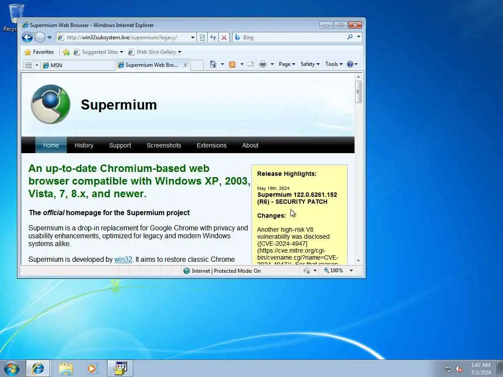Screen dimensions: 503x377
Task: Click the Add to Favorites Bar icon
Action: pyautogui.click(x=66, y=52)
